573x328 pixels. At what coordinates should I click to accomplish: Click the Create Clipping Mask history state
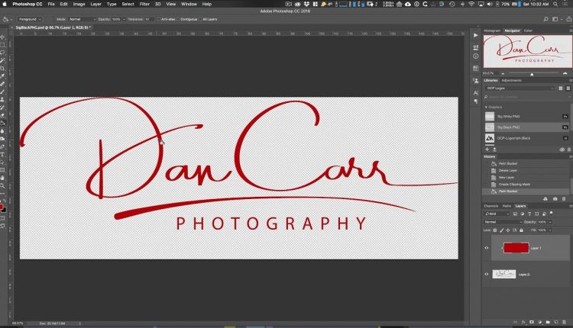pos(514,185)
